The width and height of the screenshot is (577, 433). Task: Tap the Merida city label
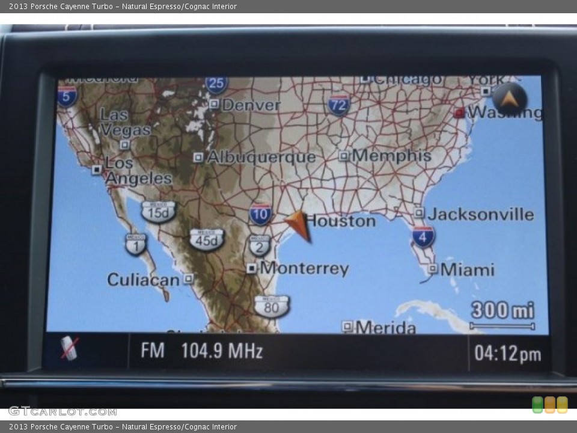(386, 326)
